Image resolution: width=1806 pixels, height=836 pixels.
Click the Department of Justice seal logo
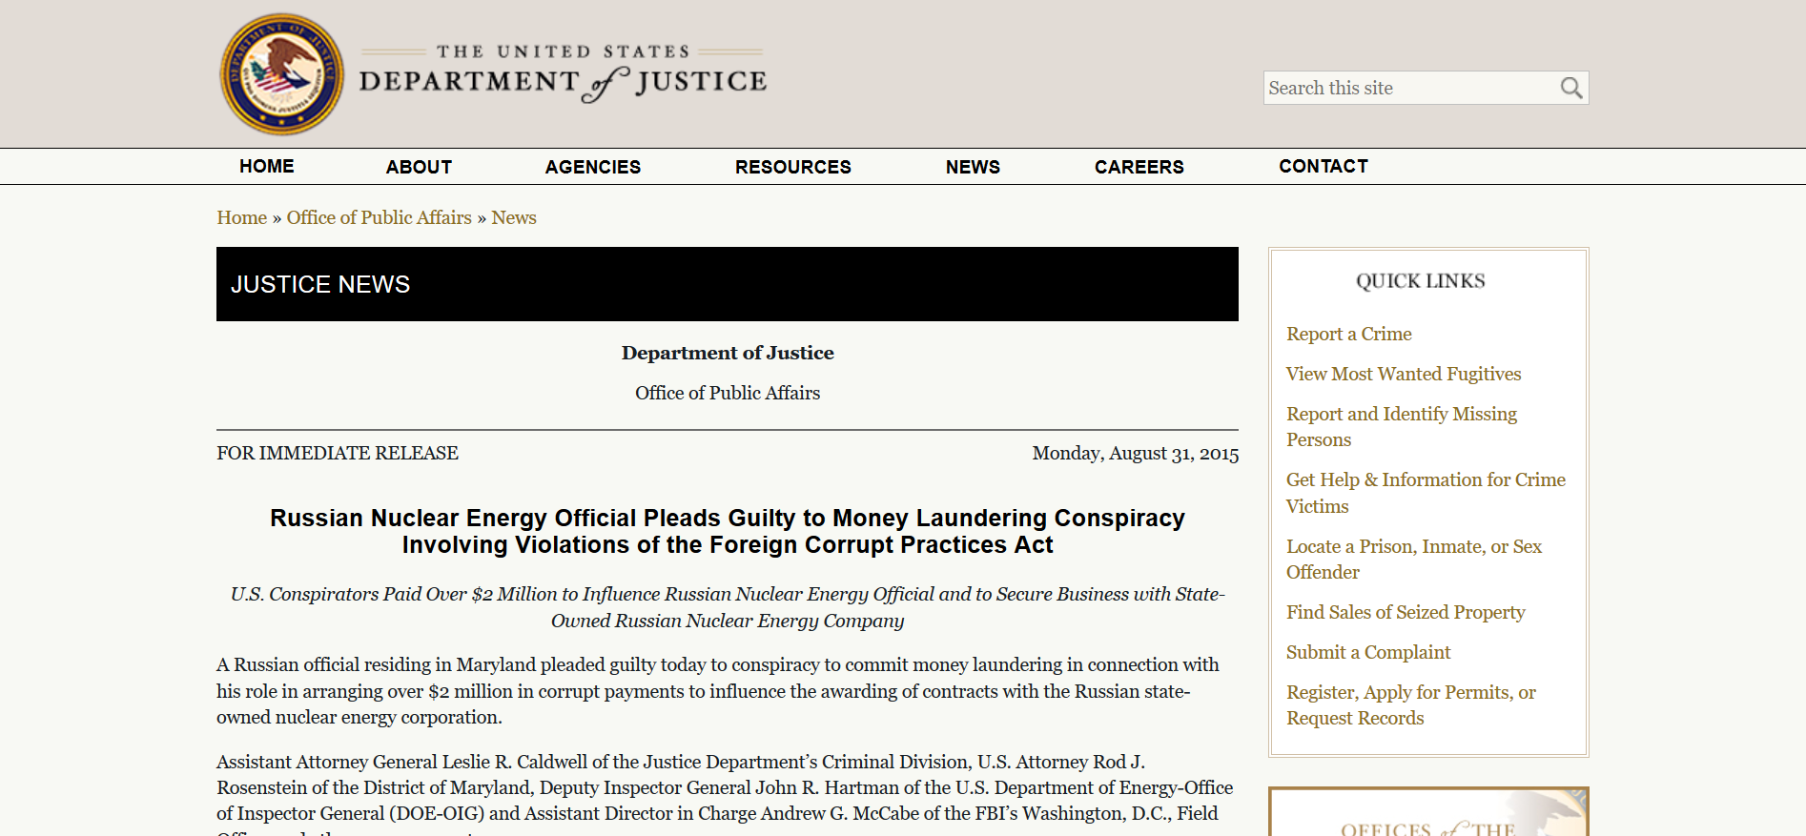[282, 74]
